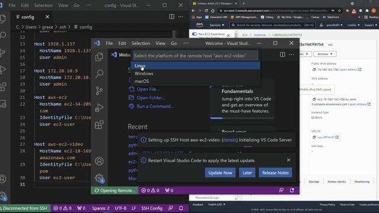This screenshot has height=213, width=379.
Task: Click feedback icon in purple status bar
Action: [x=281, y=191]
